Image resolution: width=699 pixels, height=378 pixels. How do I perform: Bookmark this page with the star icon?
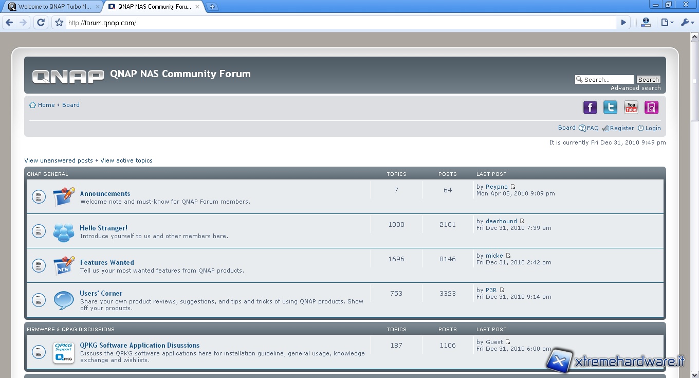point(59,23)
